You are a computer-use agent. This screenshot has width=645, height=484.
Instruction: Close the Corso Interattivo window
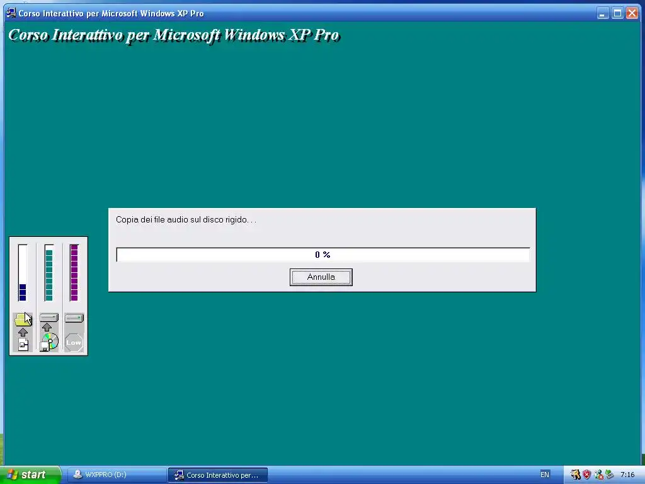coord(632,13)
